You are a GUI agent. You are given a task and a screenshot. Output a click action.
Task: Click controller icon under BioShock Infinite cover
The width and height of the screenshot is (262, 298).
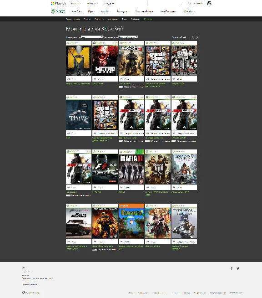click(147, 241)
